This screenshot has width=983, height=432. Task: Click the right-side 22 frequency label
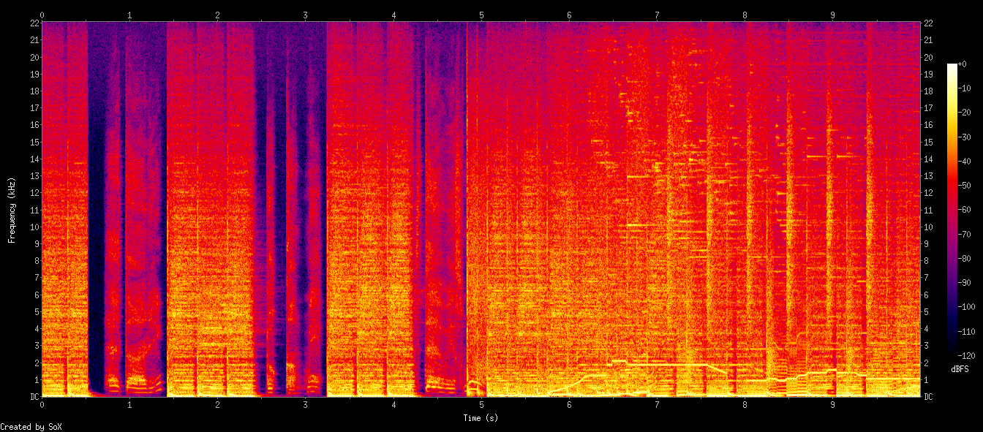pos(929,23)
